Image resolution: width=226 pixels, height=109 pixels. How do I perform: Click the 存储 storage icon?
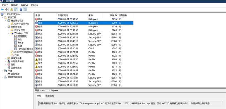pyautogui.click(x=6, y=71)
